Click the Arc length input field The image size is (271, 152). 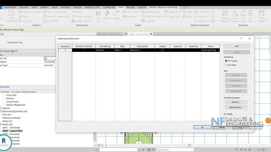click(x=236, y=118)
